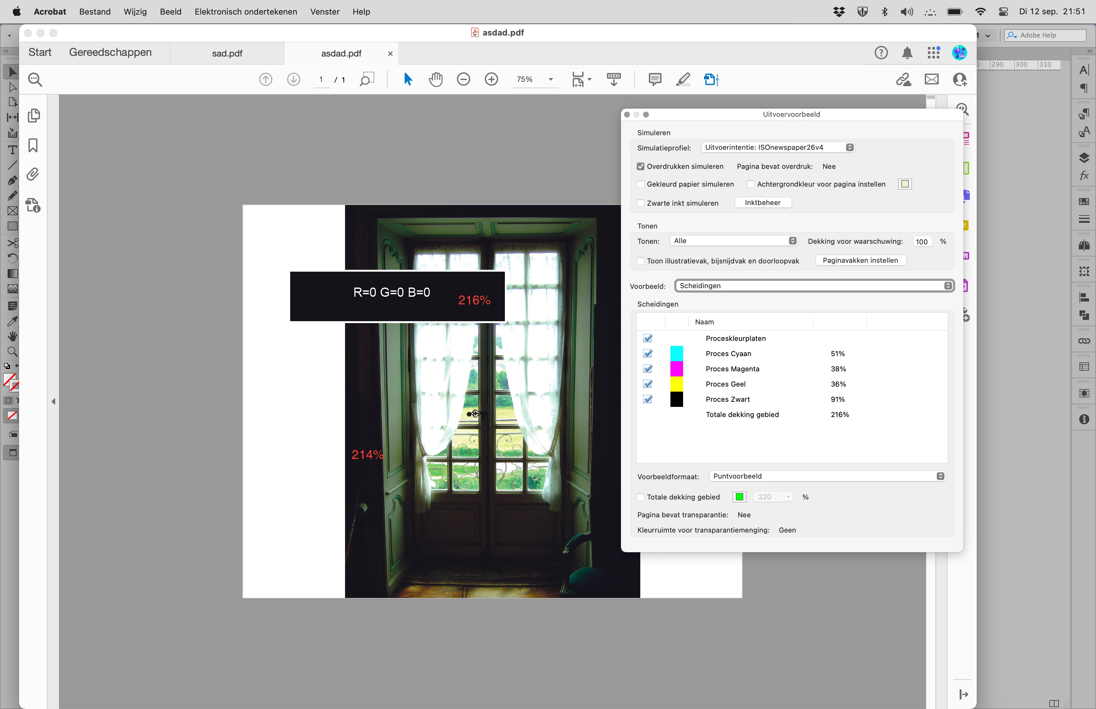This screenshot has width=1096, height=709.
Task: Open the page thumbnails panel icon
Action: pos(33,116)
